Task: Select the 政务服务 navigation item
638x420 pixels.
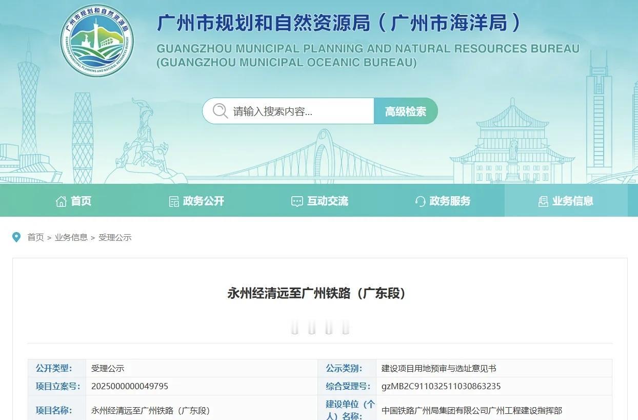Action: tap(451, 201)
